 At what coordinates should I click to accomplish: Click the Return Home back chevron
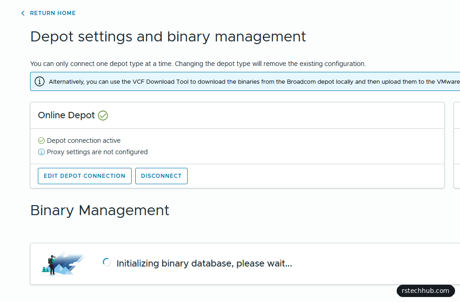pyautogui.click(x=23, y=13)
